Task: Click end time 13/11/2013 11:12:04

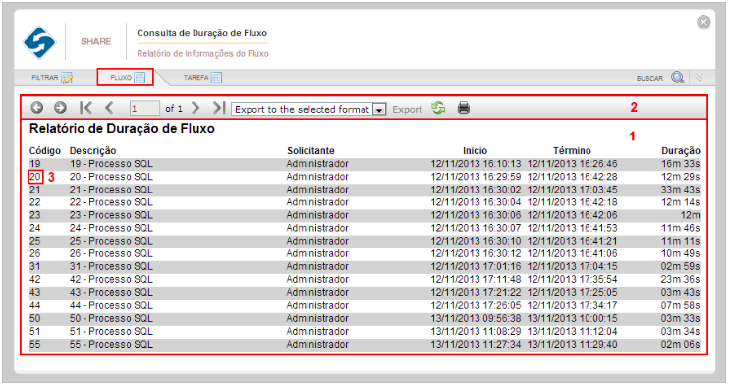Action: (573, 331)
